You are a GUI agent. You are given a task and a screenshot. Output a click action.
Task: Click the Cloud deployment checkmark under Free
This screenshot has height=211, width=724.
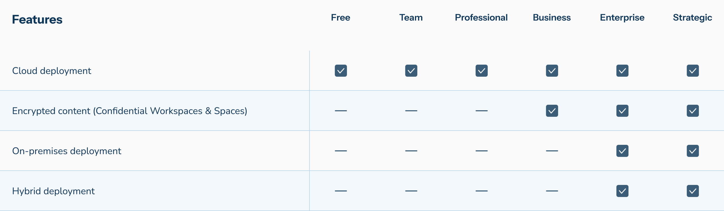pos(341,71)
